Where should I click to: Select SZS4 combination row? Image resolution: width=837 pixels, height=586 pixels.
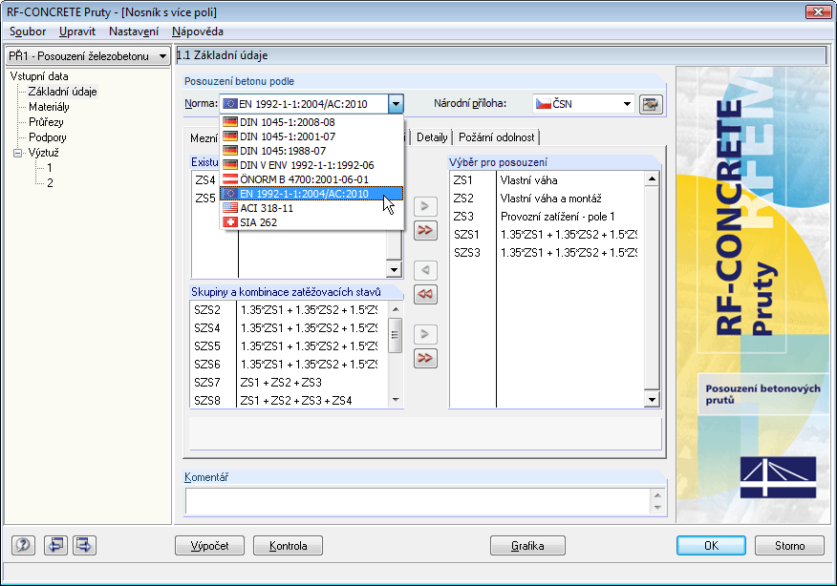pos(290,328)
